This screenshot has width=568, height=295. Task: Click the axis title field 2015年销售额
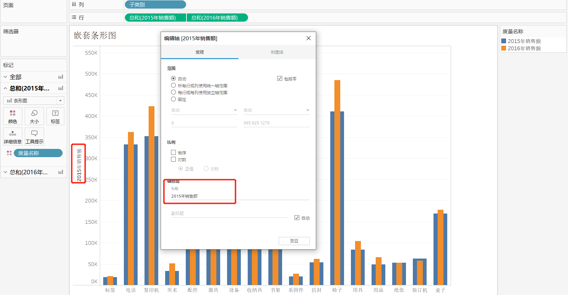tap(240, 196)
